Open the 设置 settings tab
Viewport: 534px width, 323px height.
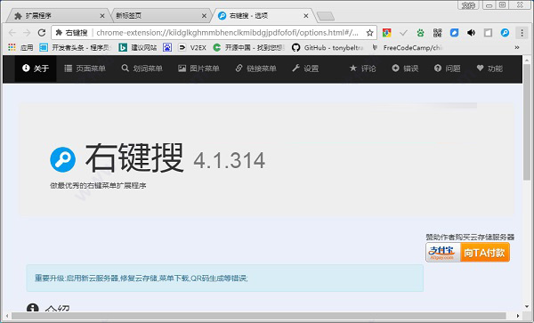click(305, 69)
